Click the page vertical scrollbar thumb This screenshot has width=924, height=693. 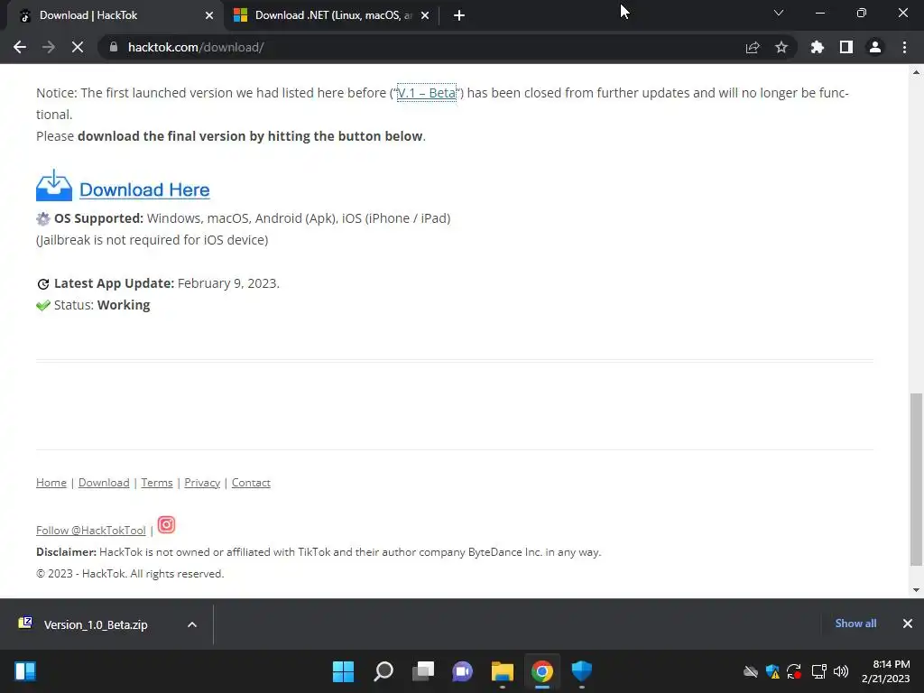916,480
